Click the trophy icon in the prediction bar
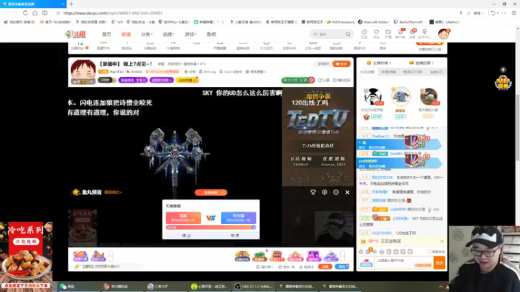The height and width of the screenshot is (292, 520). [313, 192]
